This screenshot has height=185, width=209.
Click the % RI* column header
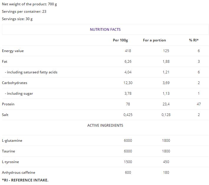(x=194, y=40)
